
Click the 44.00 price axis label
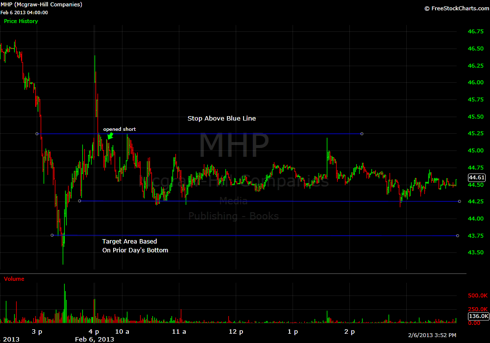click(x=476, y=219)
